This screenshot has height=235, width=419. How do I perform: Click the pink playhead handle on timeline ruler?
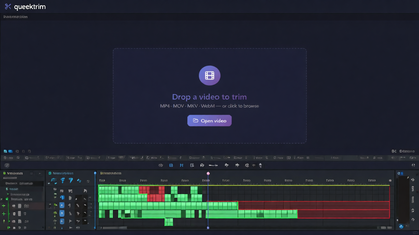pos(208,173)
